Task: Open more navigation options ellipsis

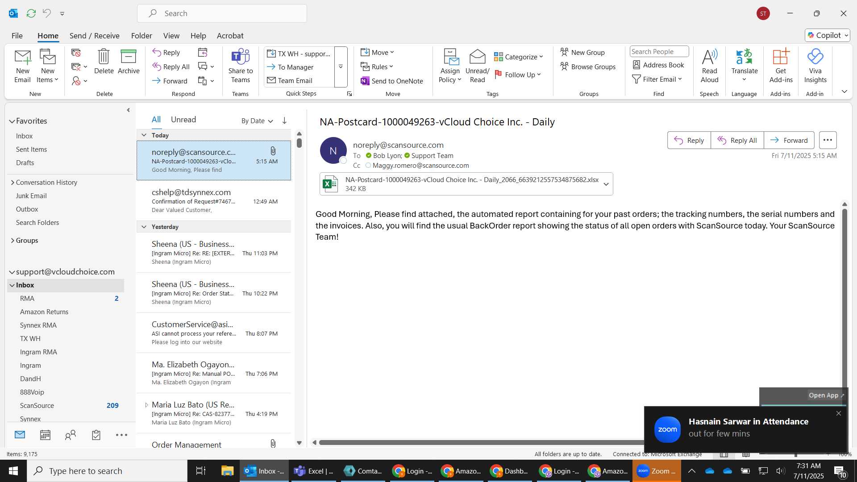Action: [121, 435]
